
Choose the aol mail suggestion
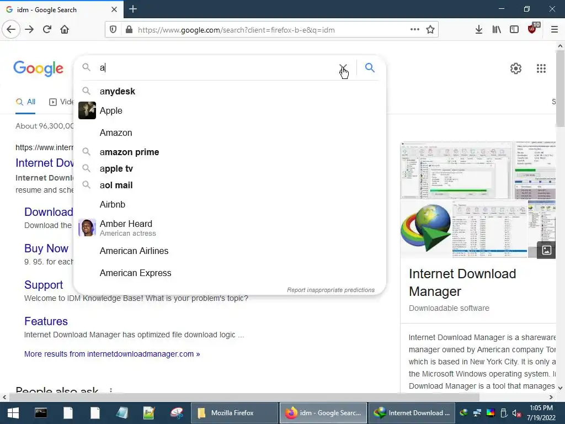(230, 185)
